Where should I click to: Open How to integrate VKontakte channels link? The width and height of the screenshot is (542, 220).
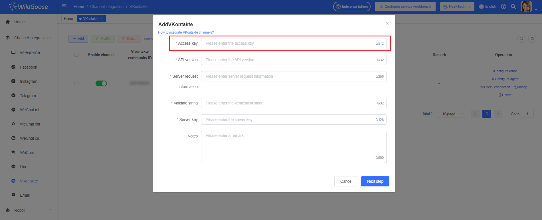click(x=186, y=32)
